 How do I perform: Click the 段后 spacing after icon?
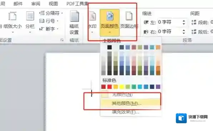[x=194, y=32]
